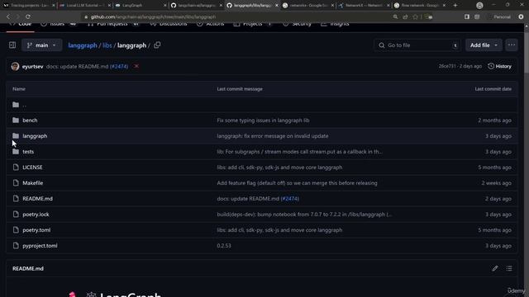Switch to the NetworkX browser tab
The height and width of the screenshot is (297, 529).
[364, 6]
